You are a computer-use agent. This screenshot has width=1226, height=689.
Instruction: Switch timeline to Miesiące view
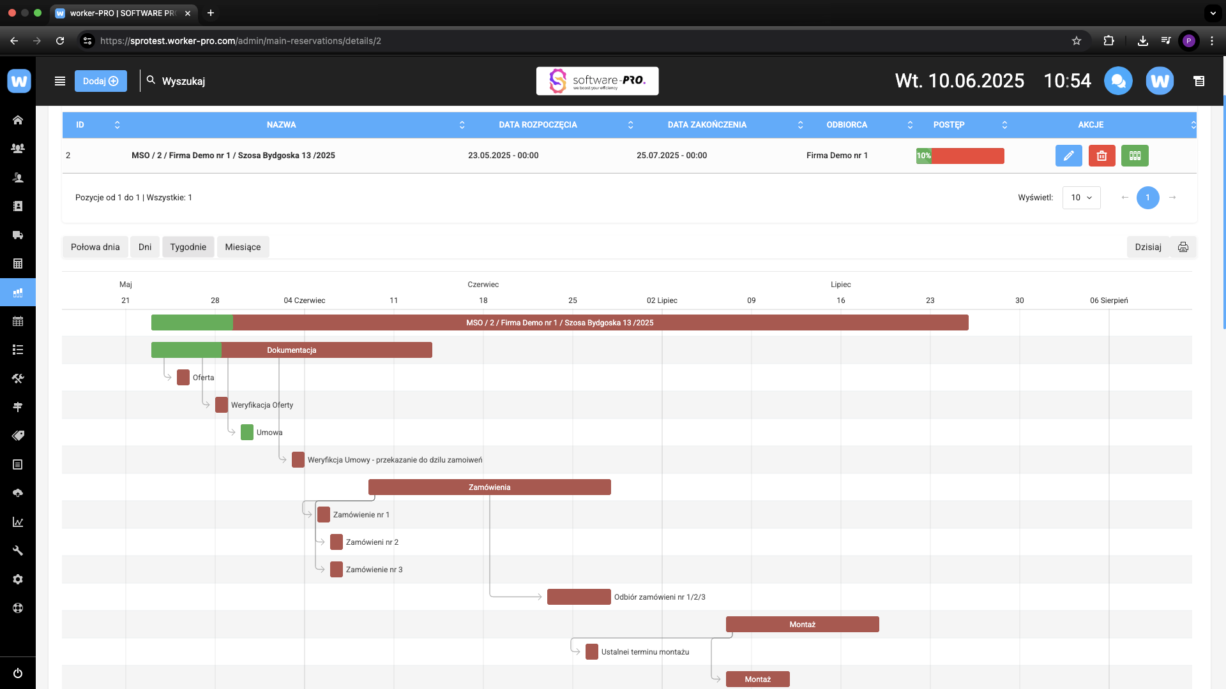(243, 247)
